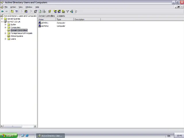This screenshot has height=138, width=184.
Task: Click the Active Directory User taskbar button
Action: point(51,136)
